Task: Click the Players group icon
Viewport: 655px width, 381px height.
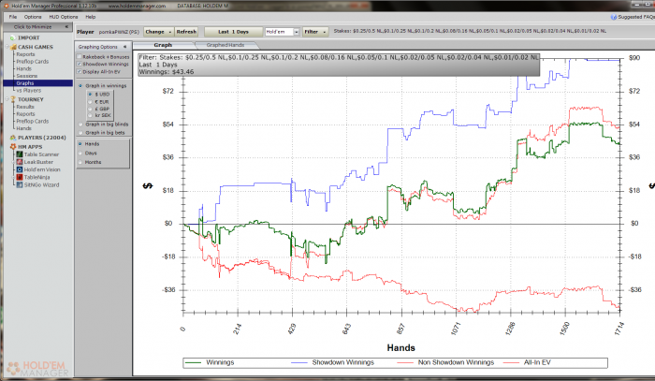Action: point(13,138)
